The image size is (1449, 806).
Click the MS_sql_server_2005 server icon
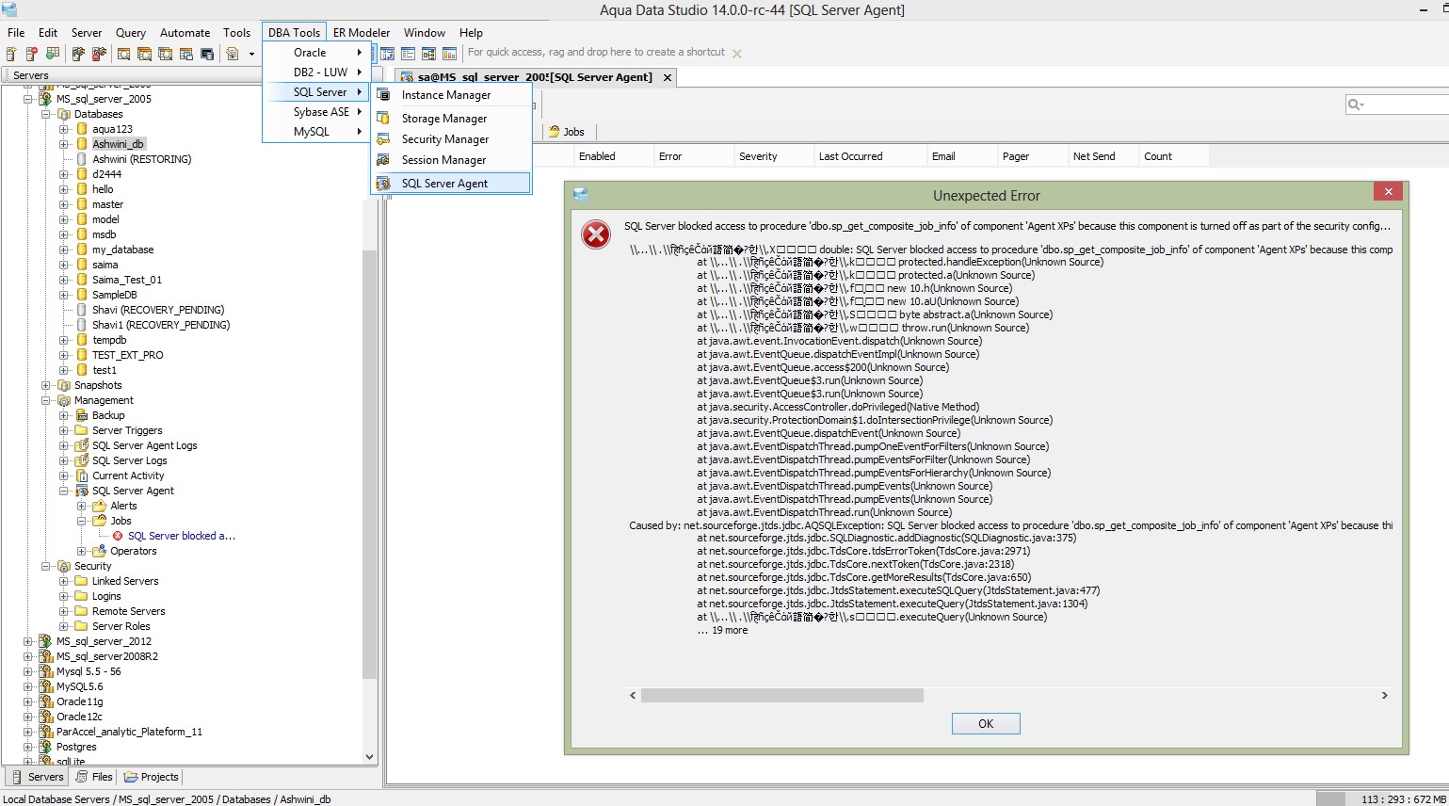(x=45, y=99)
